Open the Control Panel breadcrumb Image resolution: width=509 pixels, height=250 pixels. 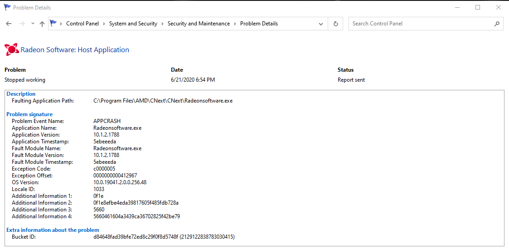82,24
